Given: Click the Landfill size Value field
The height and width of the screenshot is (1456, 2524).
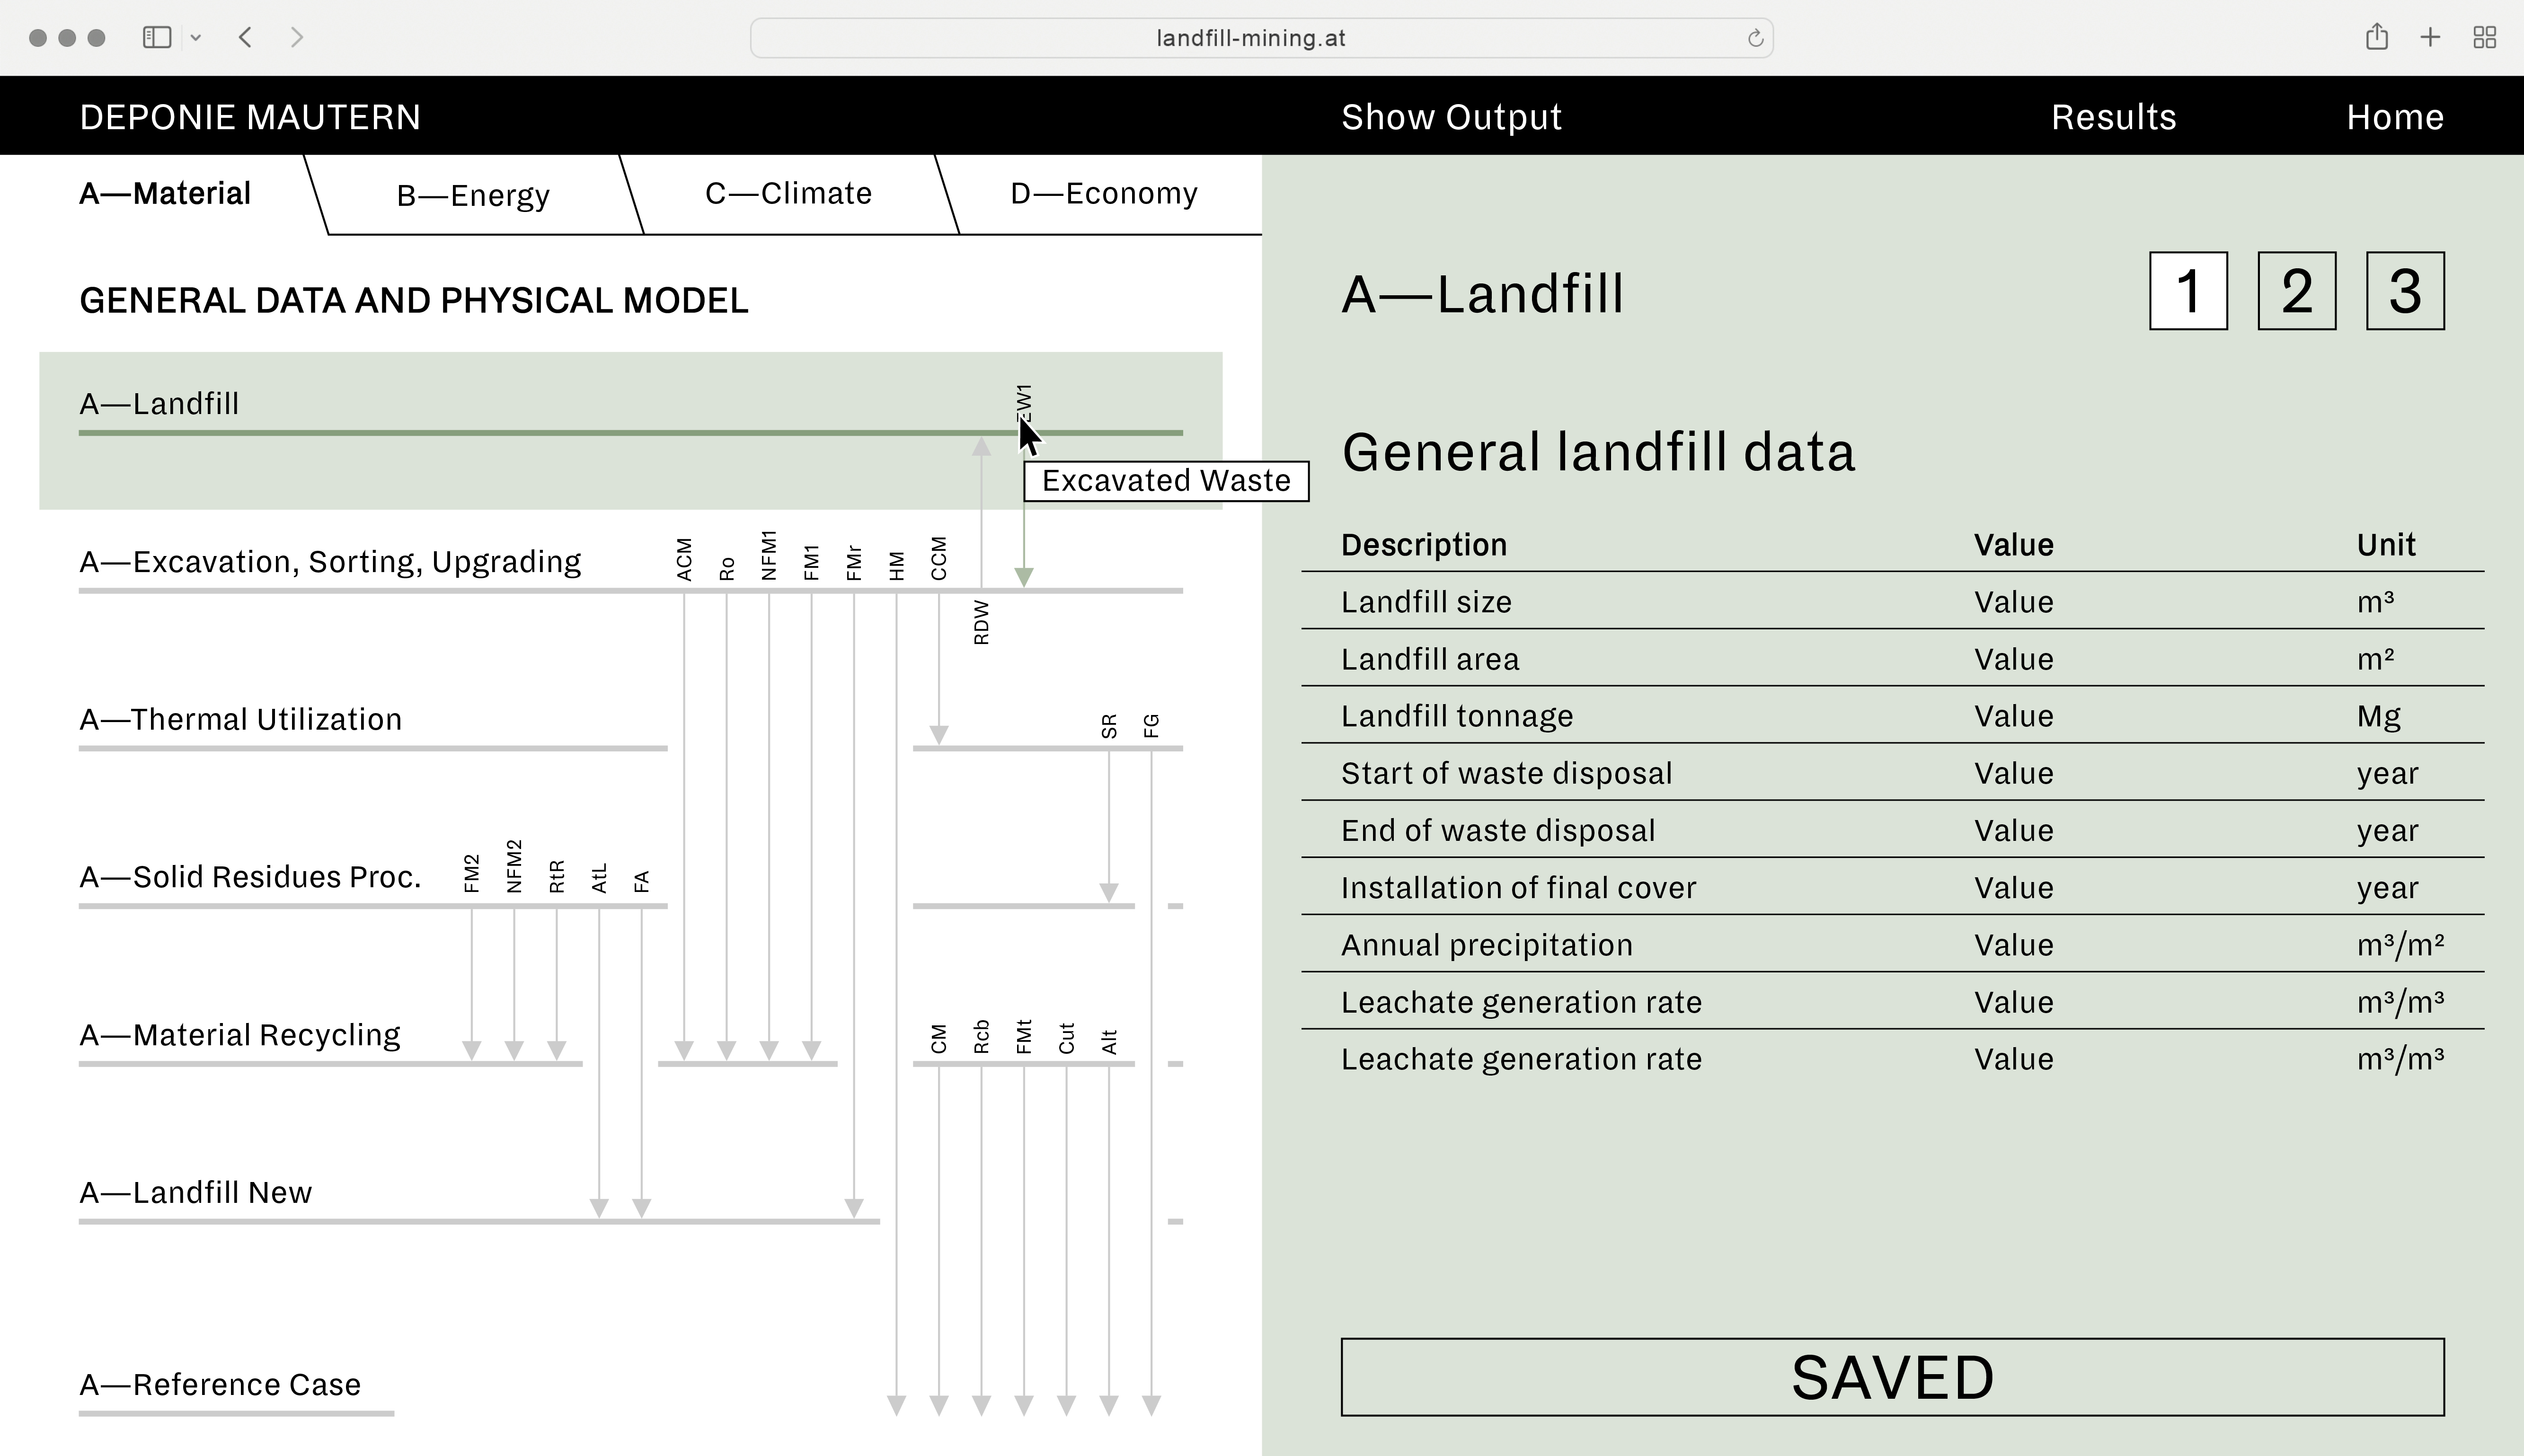Looking at the screenshot, I should [x=2013, y=602].
